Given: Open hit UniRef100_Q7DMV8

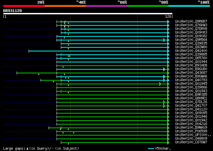Looking at the screenshot, I should (191, 29).
